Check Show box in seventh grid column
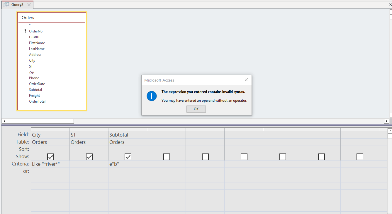This screenshot has height=214, width=392. coord(283,157)
